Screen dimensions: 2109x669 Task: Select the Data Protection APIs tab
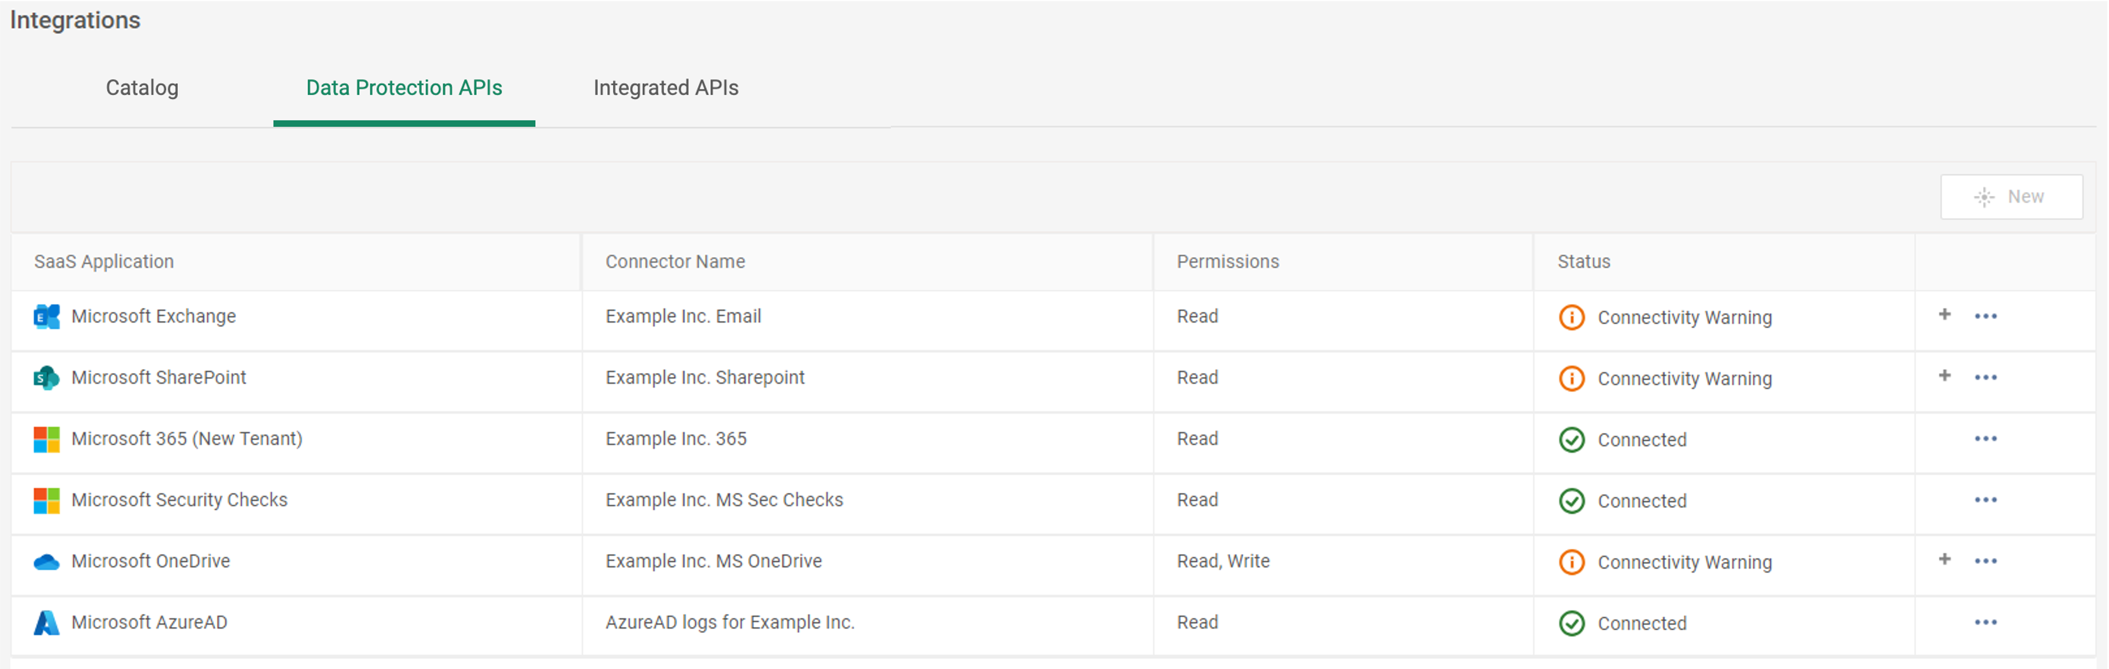(404, 88)
